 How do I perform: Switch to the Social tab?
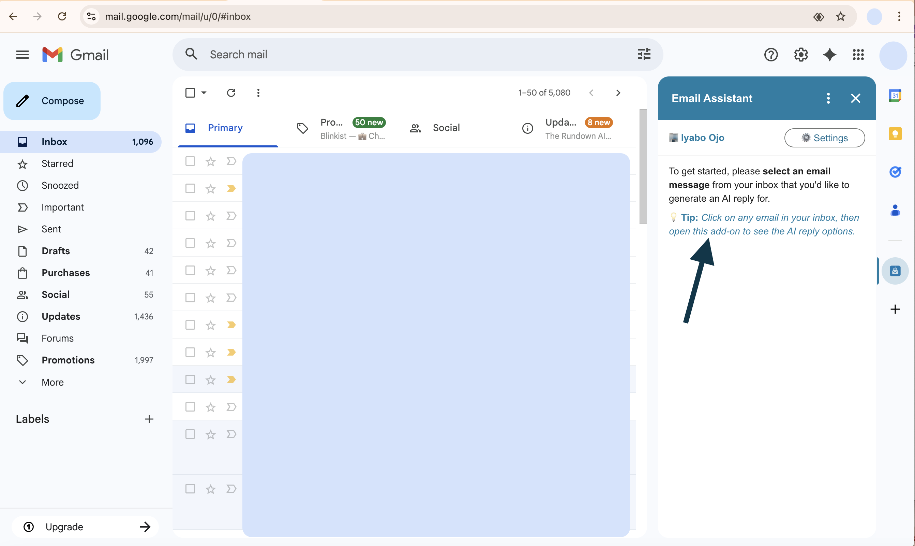(x=446, y=128)
